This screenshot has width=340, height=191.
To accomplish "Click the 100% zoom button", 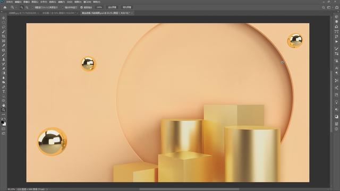I will point(99,7).
